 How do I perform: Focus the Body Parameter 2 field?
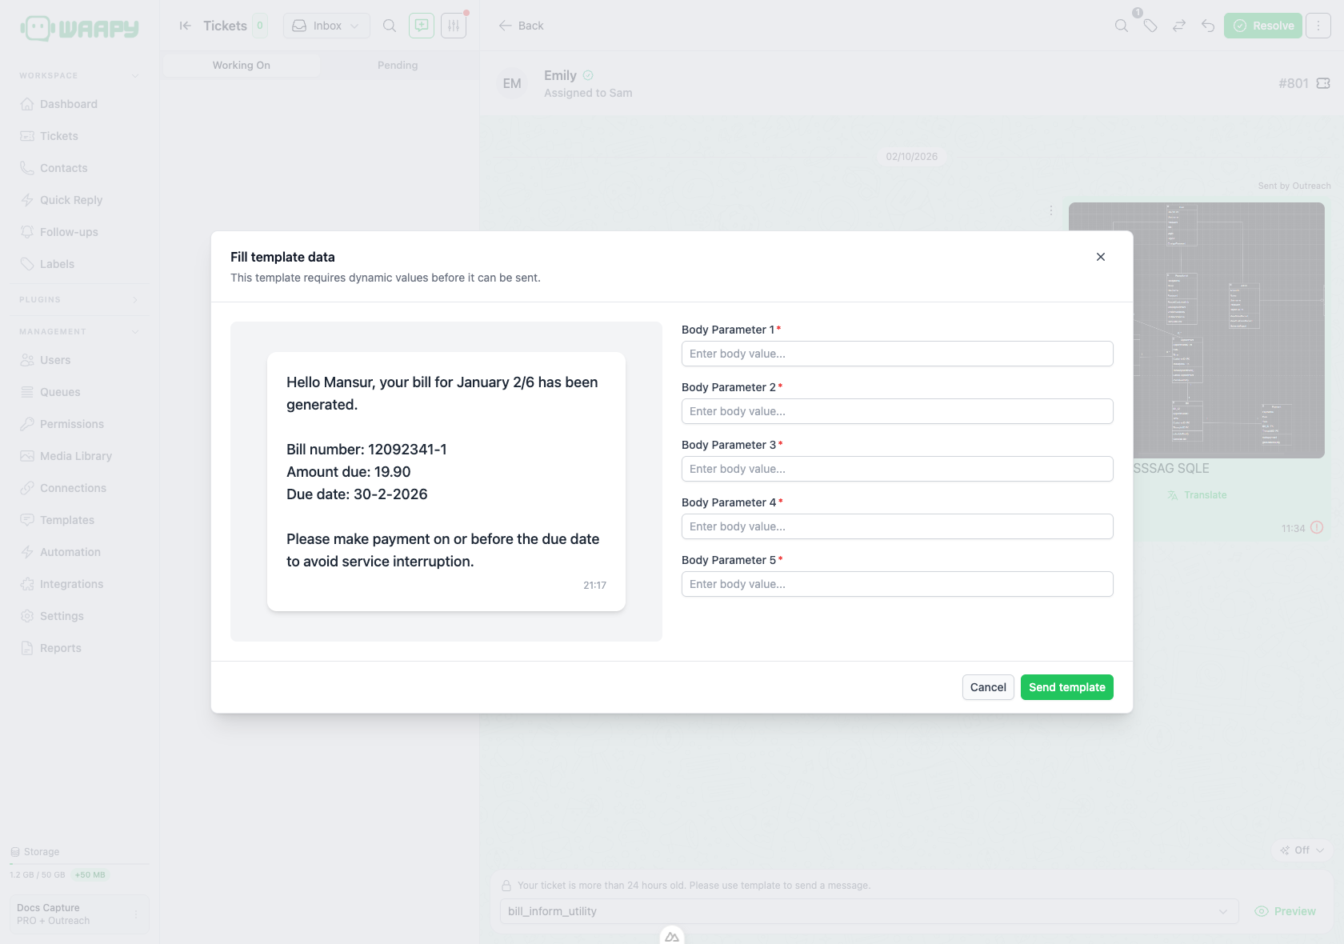pyautogui.click(x=897, y=411)
